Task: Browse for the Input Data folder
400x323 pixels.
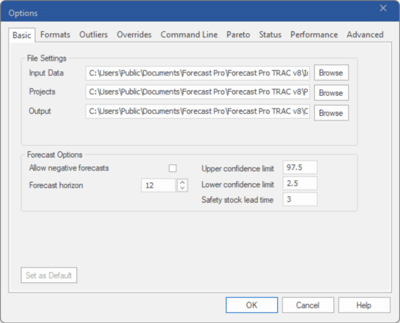Action: [331, 73]
